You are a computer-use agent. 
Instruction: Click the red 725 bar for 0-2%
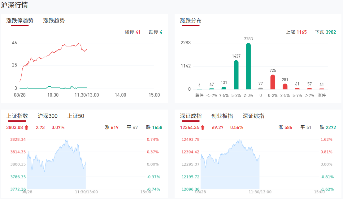coord(273,82)
